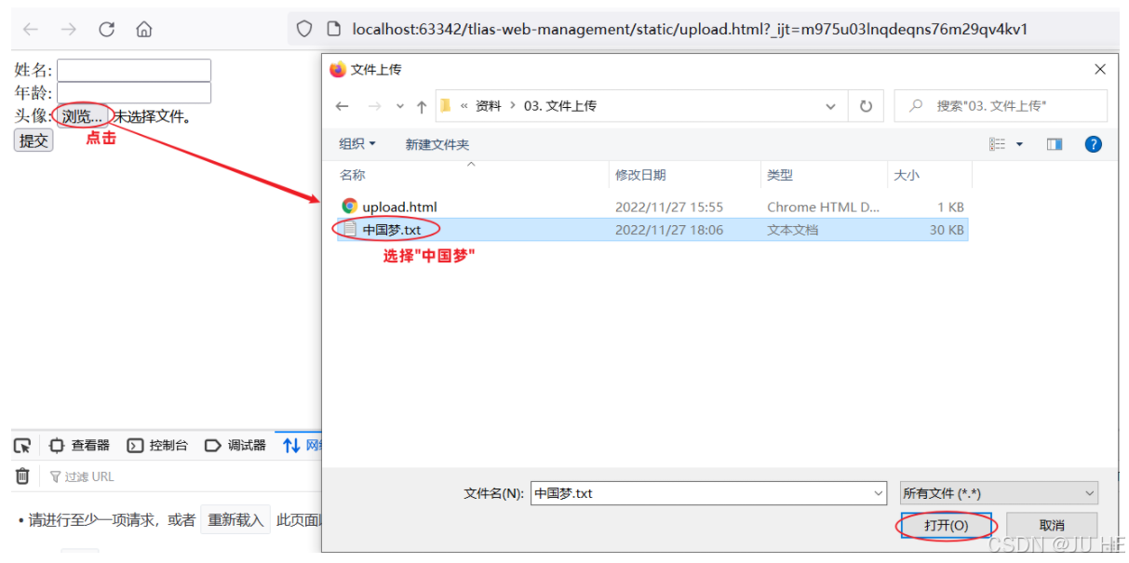Activate the devtools element picker icon
Screen dimensions: 1129x563
(22, 446)
